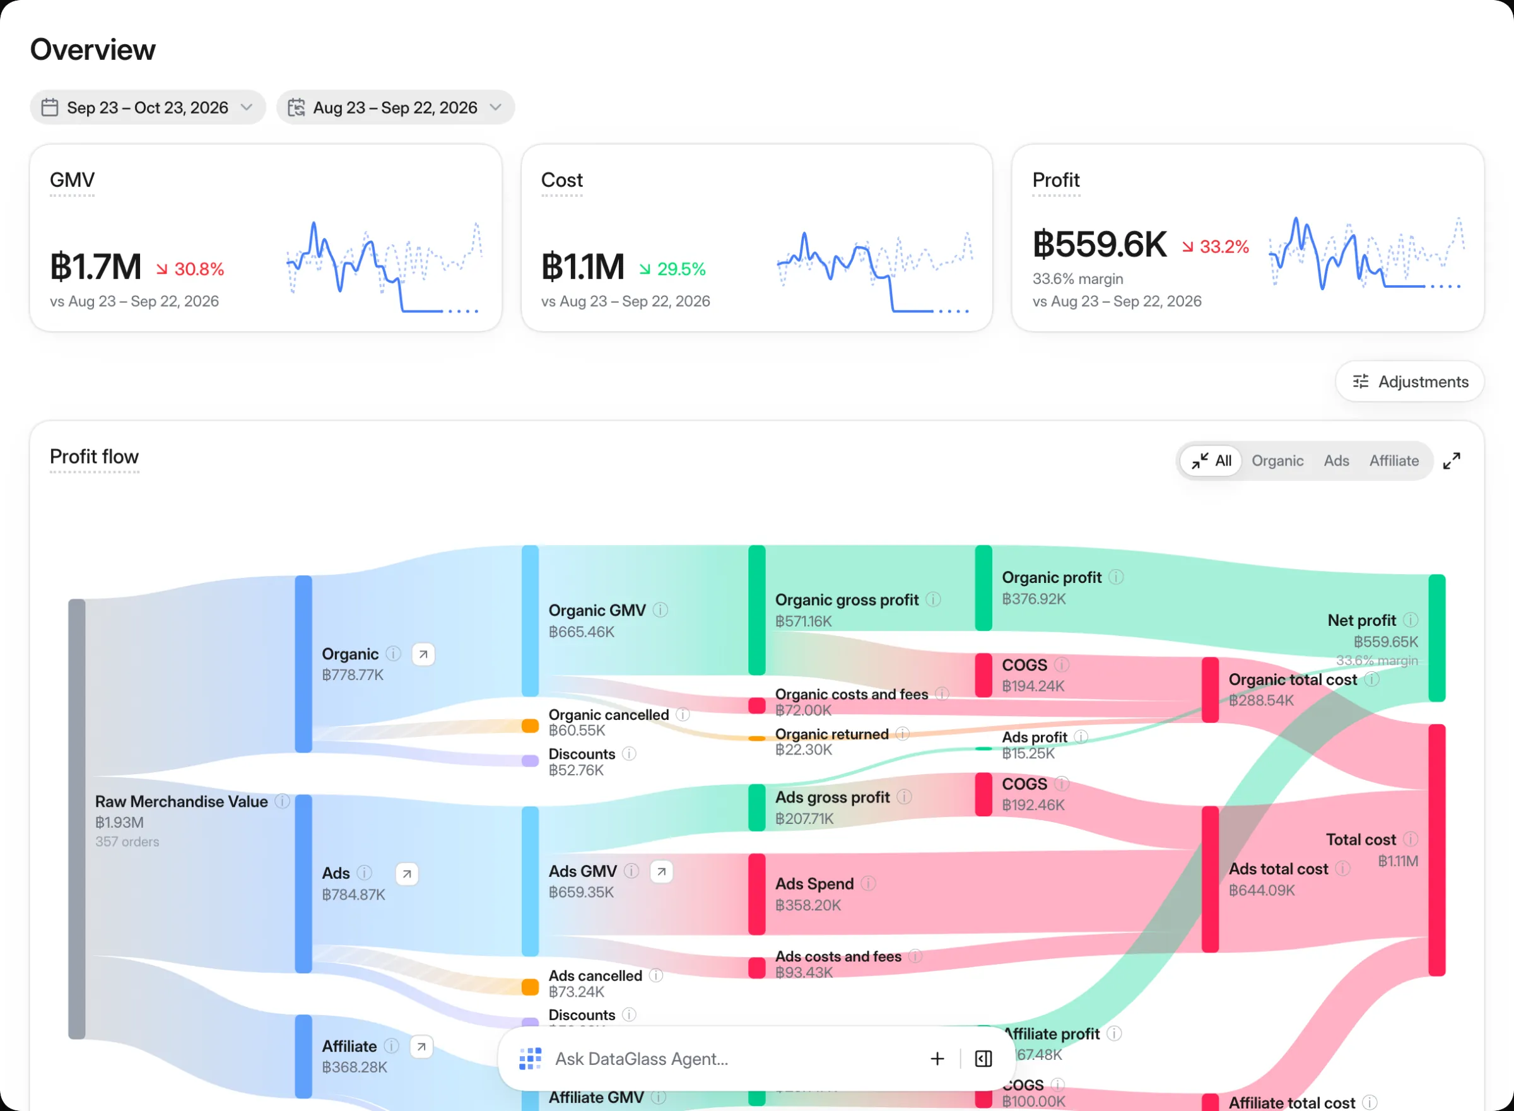Click the Cost sparkline chart
1514x1111 pixels.
click(x=875, y=271)
